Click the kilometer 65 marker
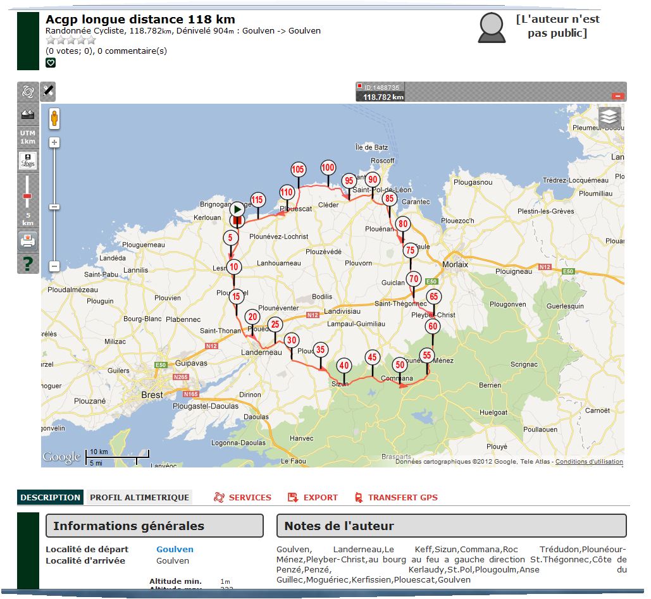Image resolution: width=651 pixels, height=599 pixels. 434,297
